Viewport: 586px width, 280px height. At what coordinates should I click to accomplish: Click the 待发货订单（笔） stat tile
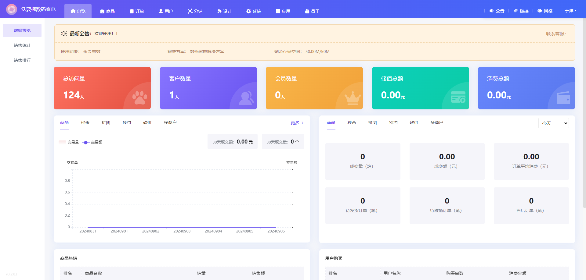363,206
